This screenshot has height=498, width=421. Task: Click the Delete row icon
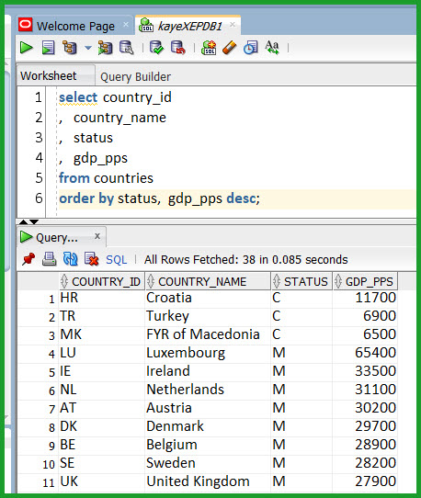pos(92,259)
